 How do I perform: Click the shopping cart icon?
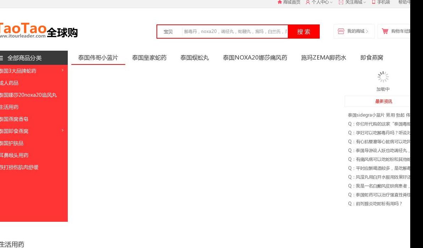click(385, 31)
